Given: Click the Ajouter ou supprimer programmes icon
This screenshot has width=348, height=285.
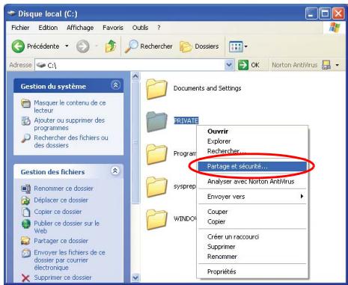Looking at the screenshot, I should point(25,120).
